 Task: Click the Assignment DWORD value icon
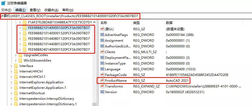coord(102,41)
